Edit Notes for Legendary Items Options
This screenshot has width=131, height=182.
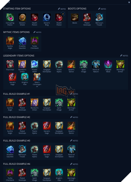124,55
